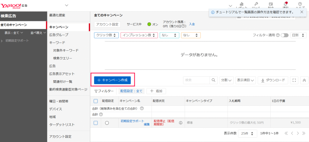Click help icon next to 合計（削除済みを含む全ての合計）
This screenshot has height=142, width=309.
pos(142,109)
